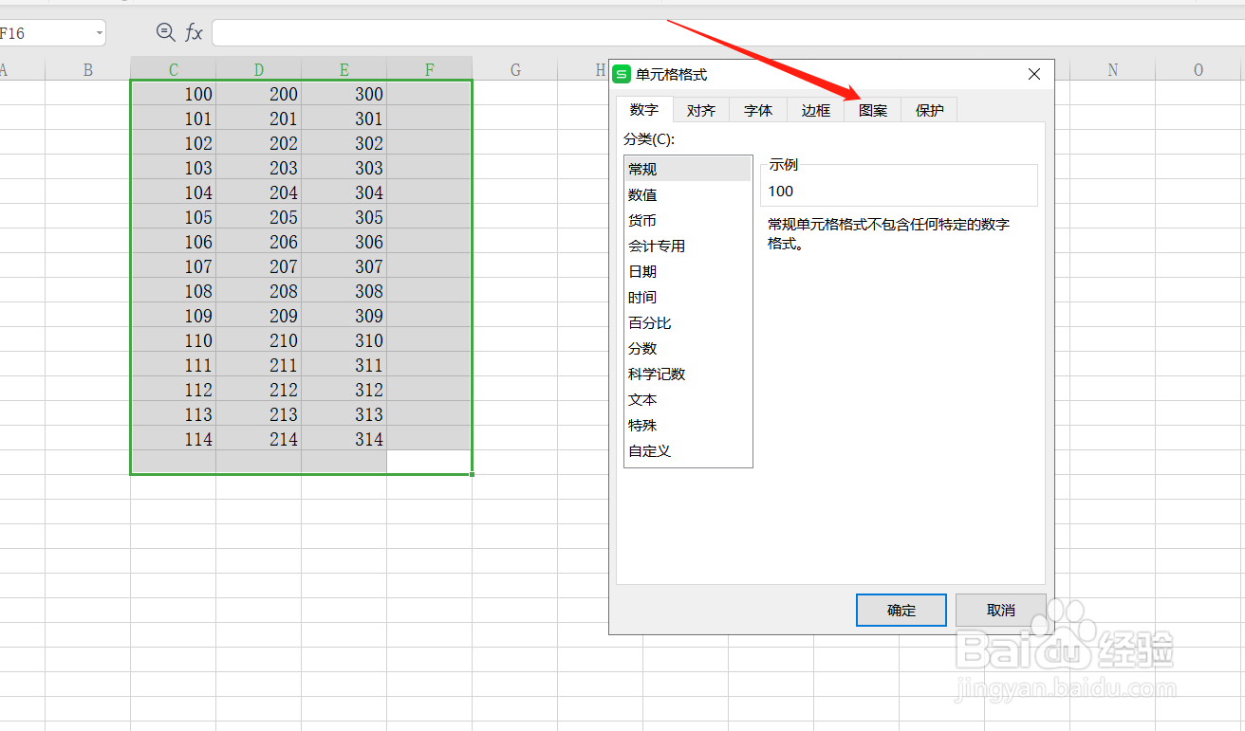Select 自定义 in the category list
The image size is (1245, 731).
(688, 450)
